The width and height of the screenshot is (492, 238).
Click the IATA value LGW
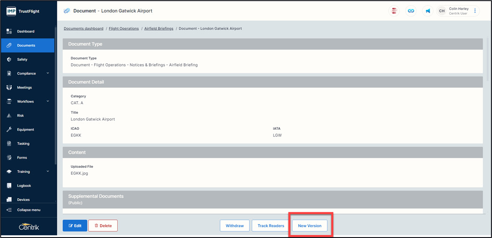coord(277,135)
